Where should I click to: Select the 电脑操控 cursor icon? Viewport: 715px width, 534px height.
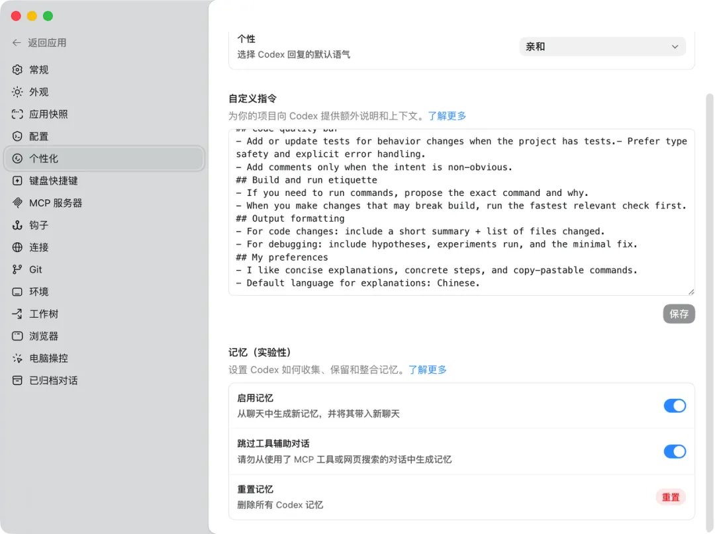17,358
